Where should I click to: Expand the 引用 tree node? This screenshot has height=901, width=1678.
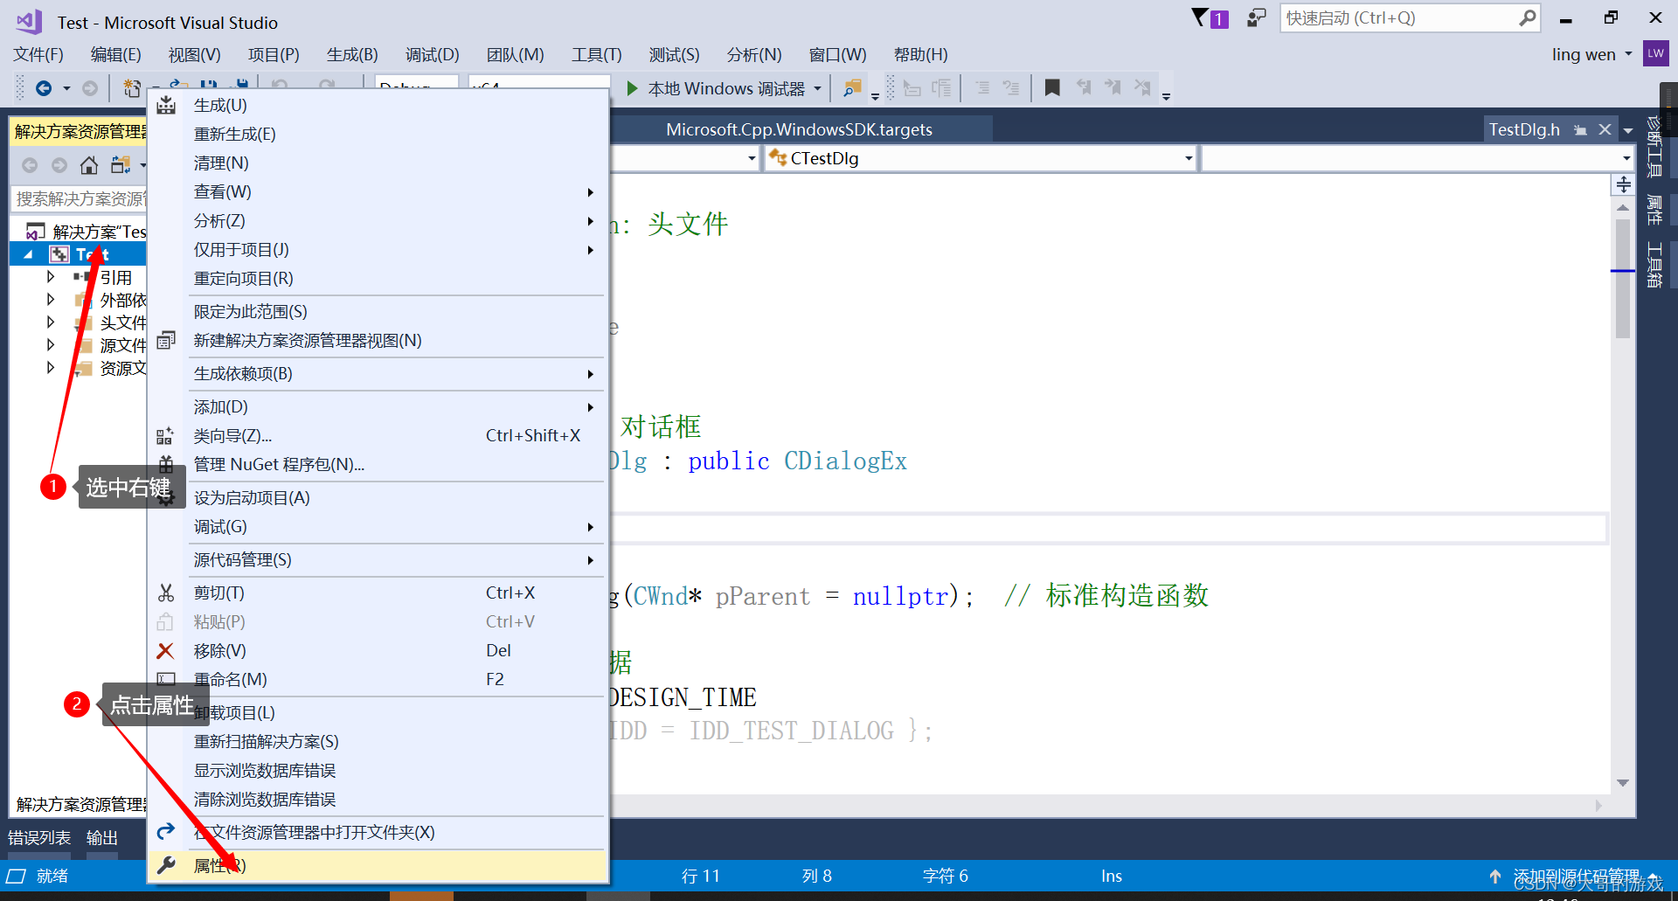click(x=51, y=277)
